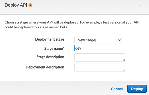Focus the Deployment description text area

point(100,68)
